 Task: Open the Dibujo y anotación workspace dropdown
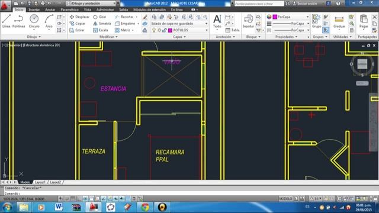coord(91,4)
